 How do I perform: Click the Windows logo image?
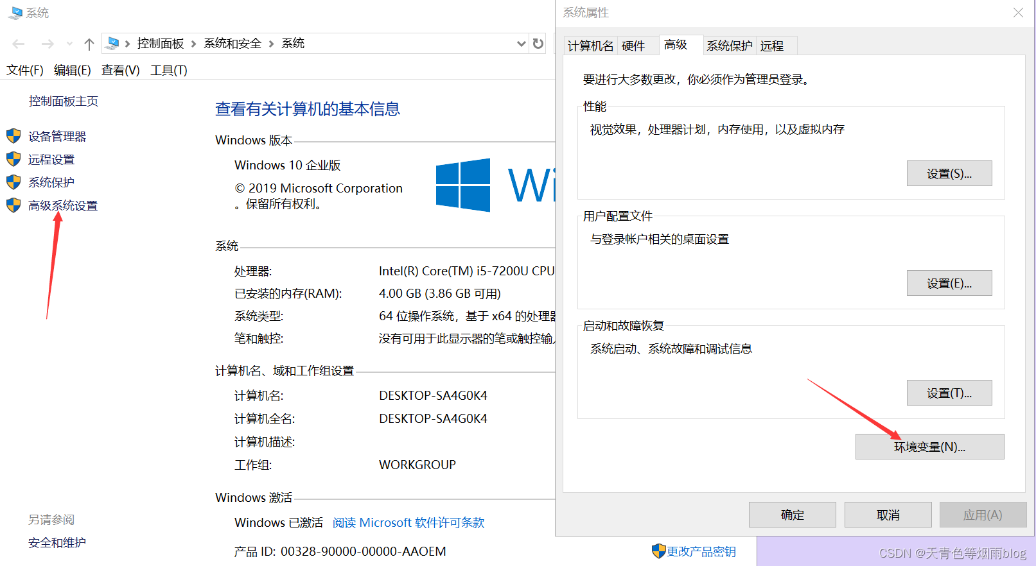tap(463, 185)
